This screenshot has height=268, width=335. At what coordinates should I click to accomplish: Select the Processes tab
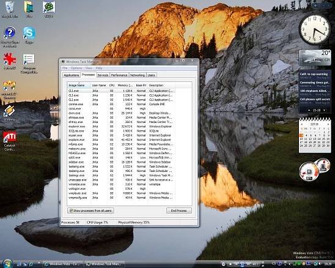tap(88, 75)
